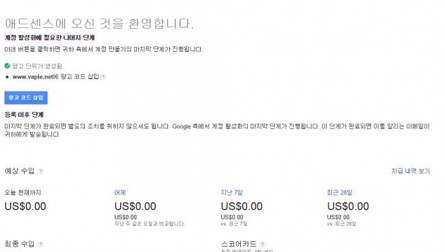Viewport: 445px width, 252px height.
Task: Click the green checkmark beside 광고 단위가 생성됨
Action: (7, 66)
